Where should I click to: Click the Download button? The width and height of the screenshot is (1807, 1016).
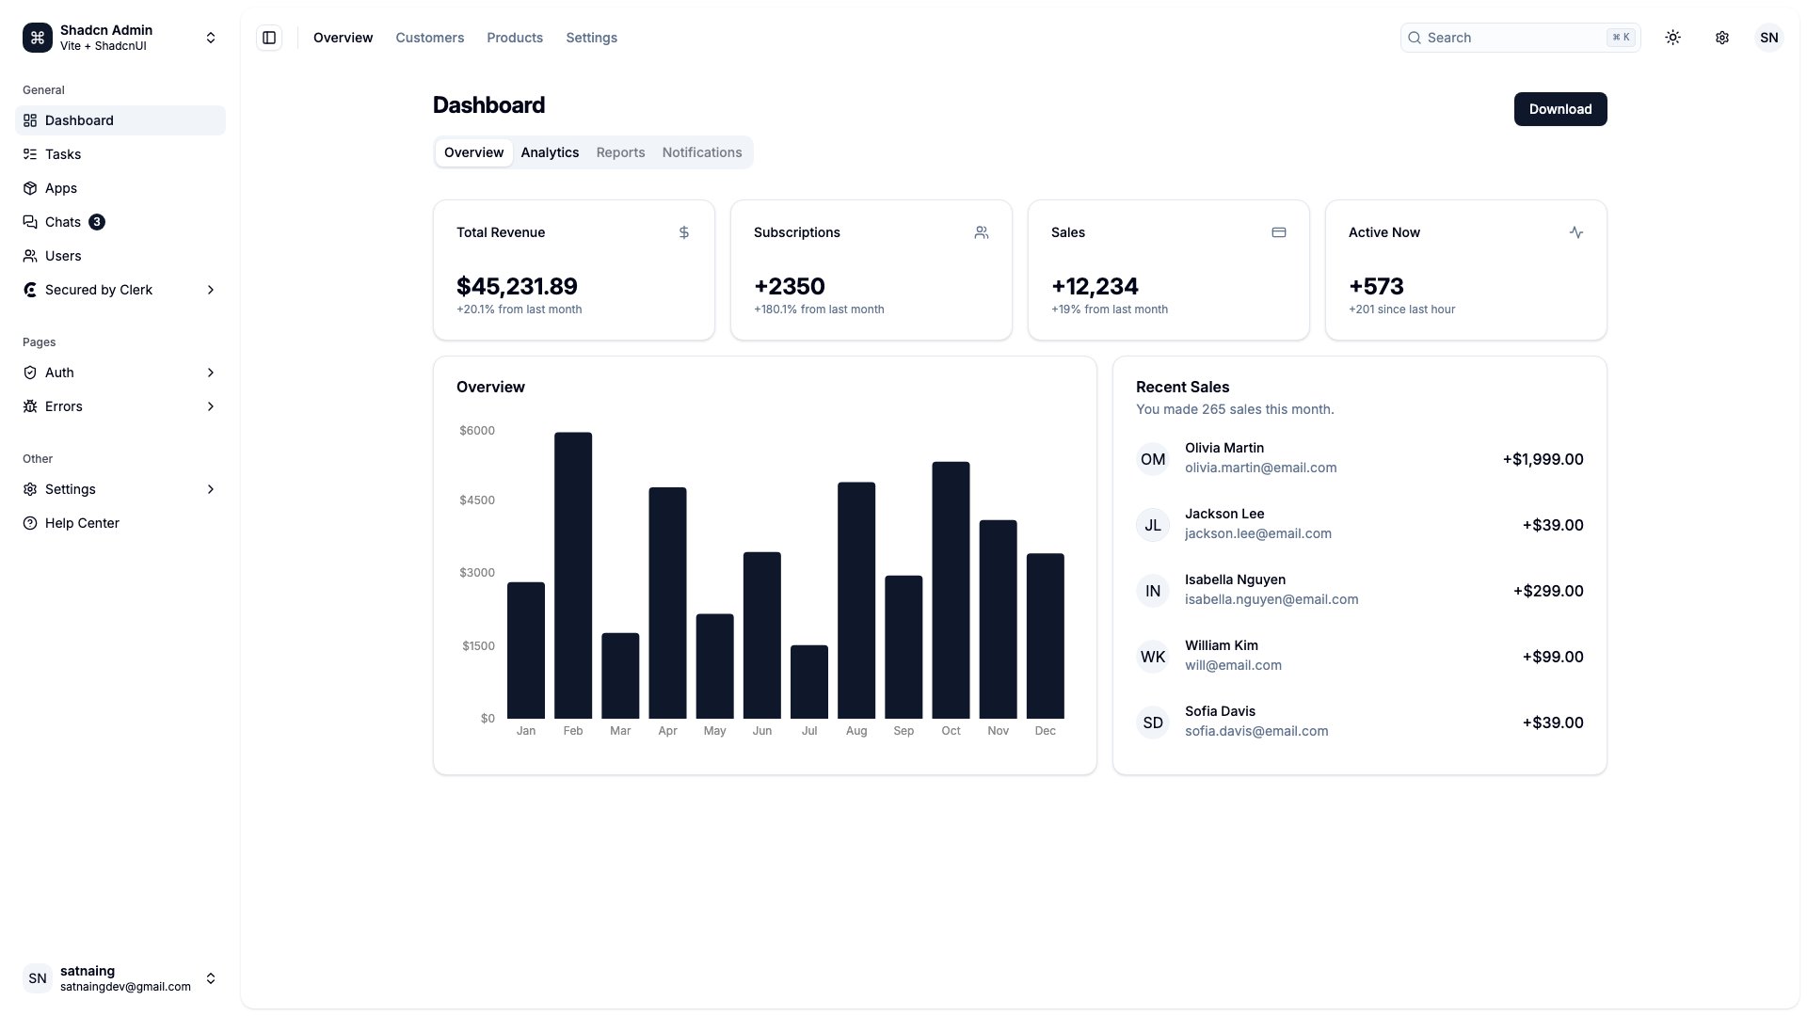click(1559, 109)
